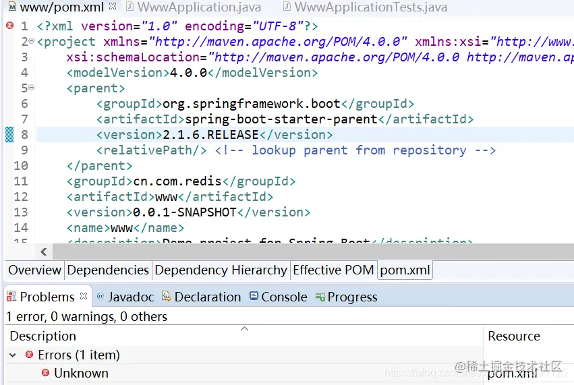Click the error marker on line 1
The height and width of the screenshot is (385, 574).
tap(10, 26)
